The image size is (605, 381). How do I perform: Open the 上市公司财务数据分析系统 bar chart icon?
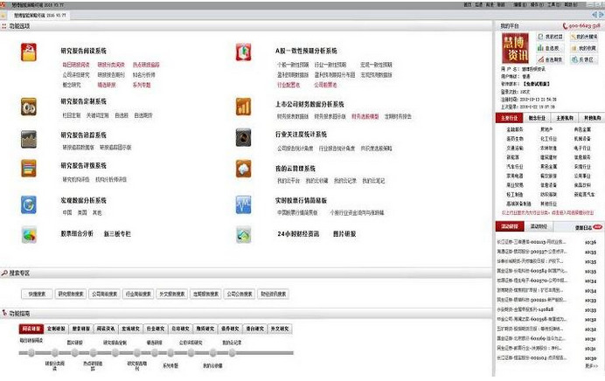coord(243,107)
